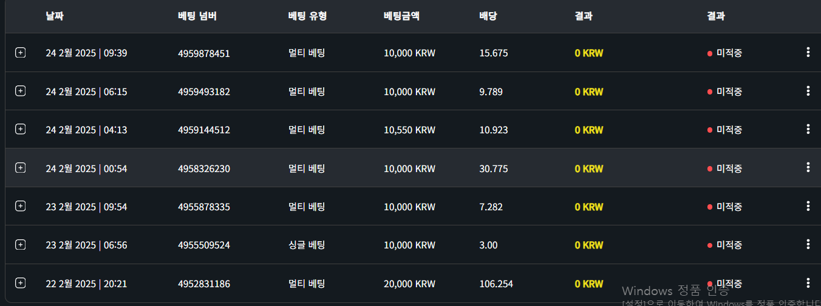Viewport: 821px width, 306px height.
Task: Open three-dot menu for bet 4958326230
Action: [808, 167]
